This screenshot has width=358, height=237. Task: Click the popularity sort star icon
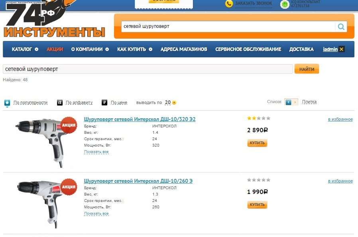pos(7,103)
